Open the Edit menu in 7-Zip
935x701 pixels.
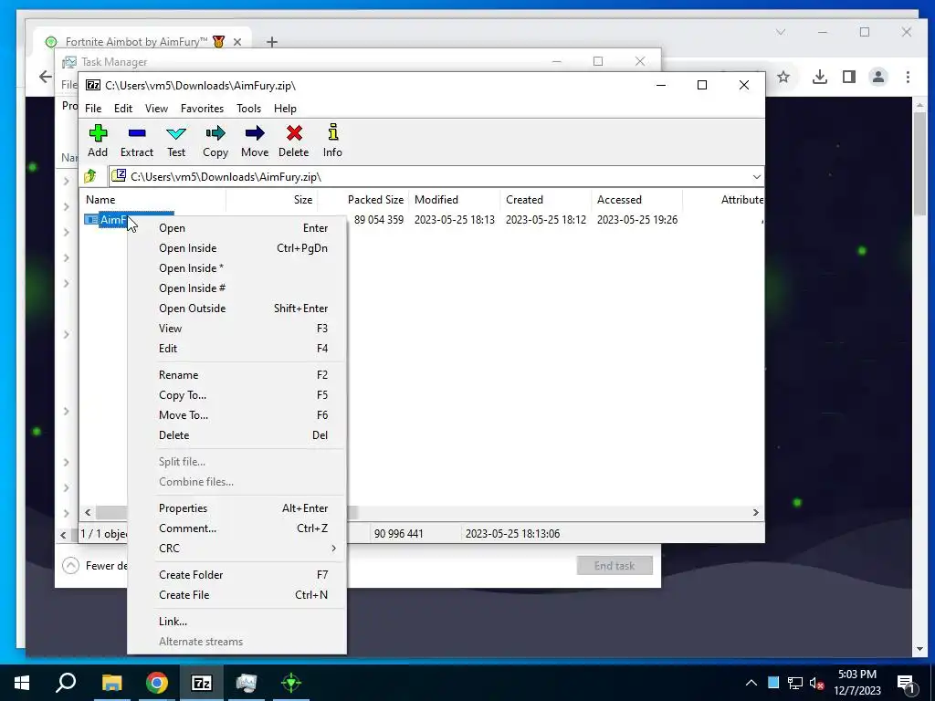pos(123,109)
